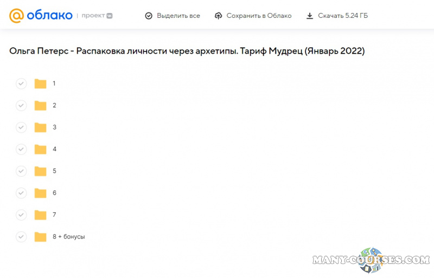Click the checkmark icon beside Выделить все
This screenshot has width=434, height=278.
(x=149, y=16)
